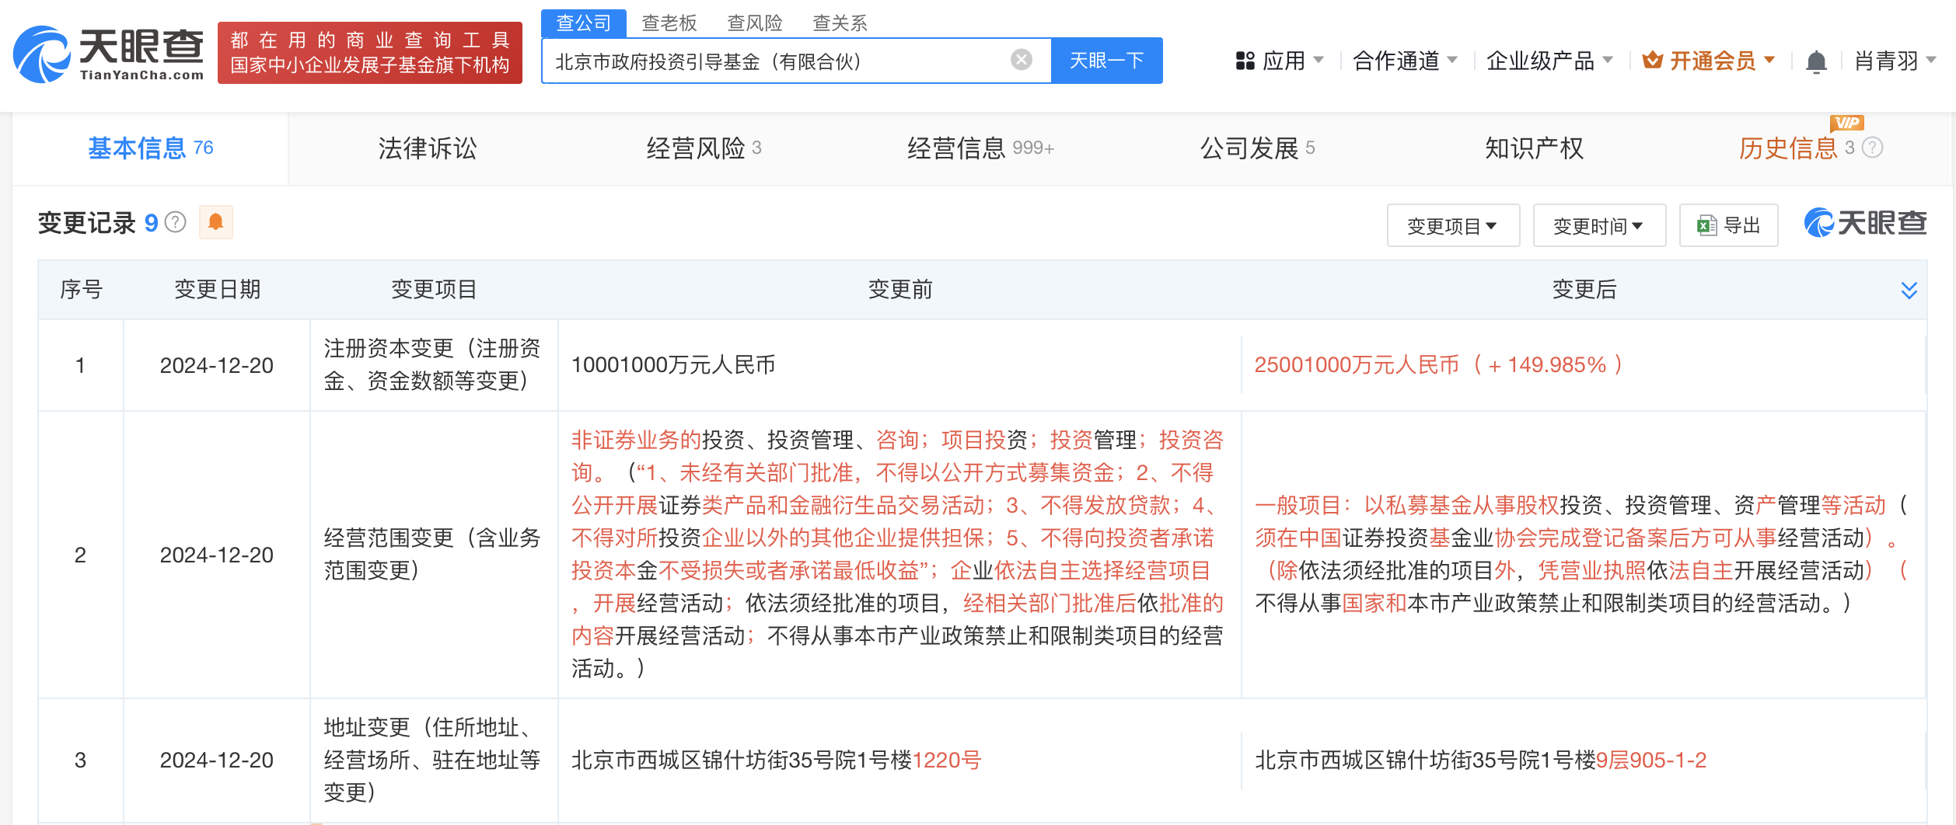This screenshot has height=825, width=1956.
Task: Click the 变更记录 section heading
Action: pos(87,223)
